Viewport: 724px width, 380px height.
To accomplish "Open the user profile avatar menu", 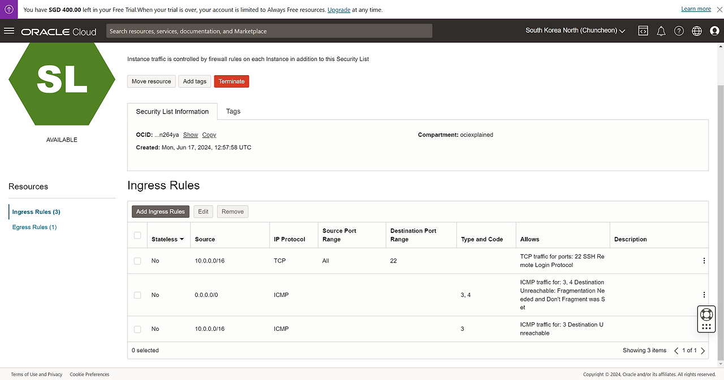I will tap(714, 31).
